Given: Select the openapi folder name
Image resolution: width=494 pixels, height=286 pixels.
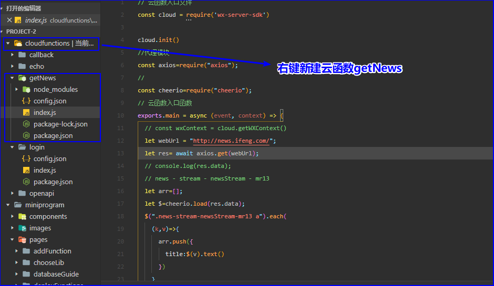Looking at the screenshot, I should point(42,193).
